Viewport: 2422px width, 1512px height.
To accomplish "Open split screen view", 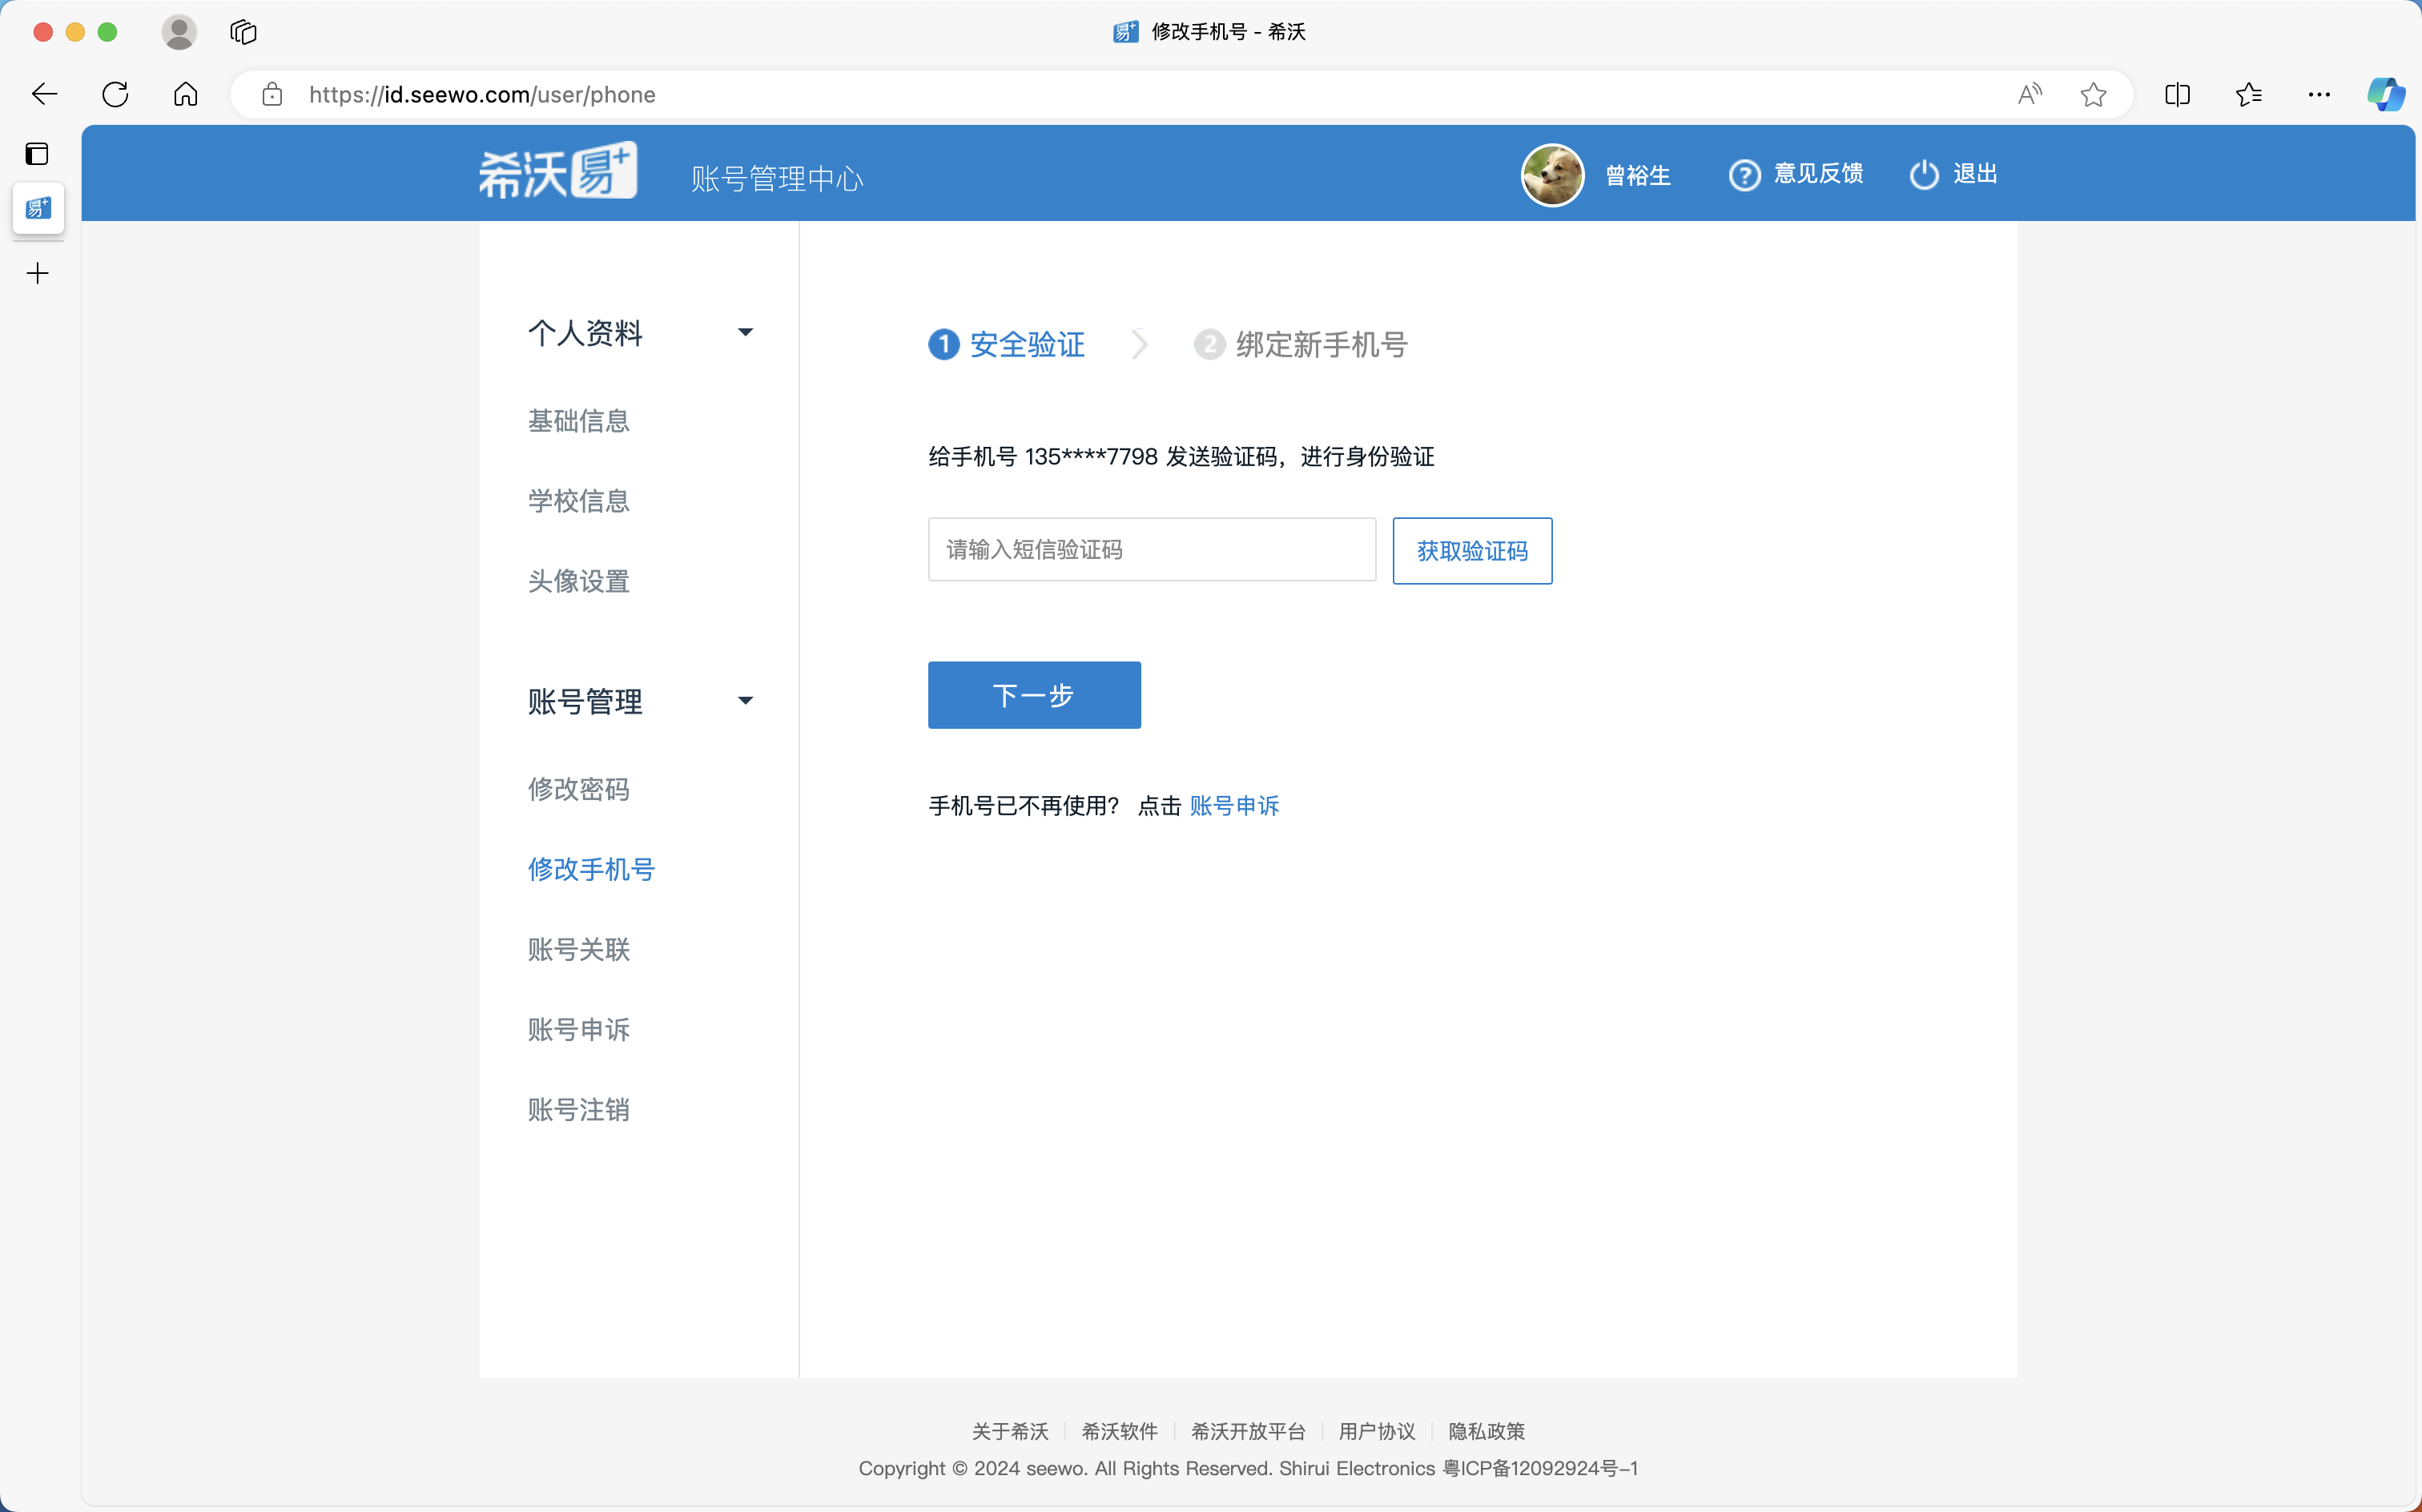I will [2177, 94].
